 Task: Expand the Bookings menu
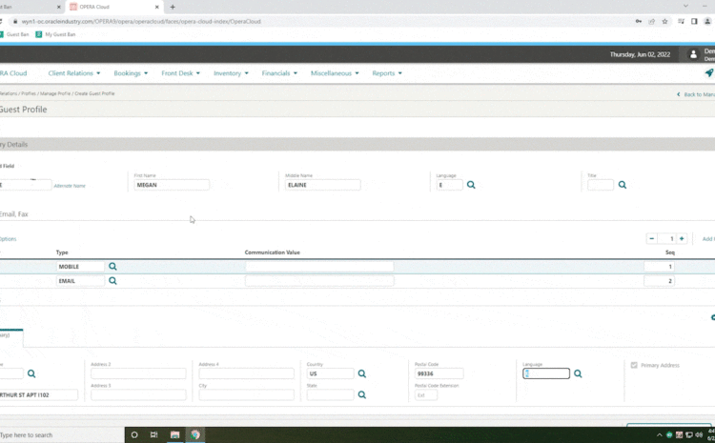pos(131,73)
